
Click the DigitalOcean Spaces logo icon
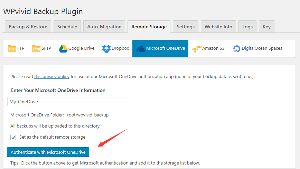tap(237, 49)
